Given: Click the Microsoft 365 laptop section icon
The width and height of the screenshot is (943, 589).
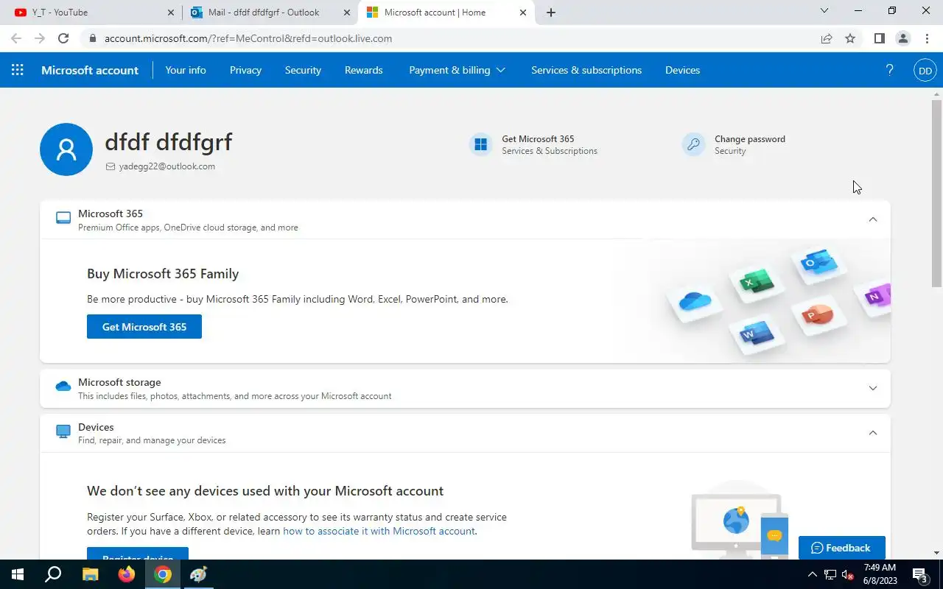Looking at the screenshot, I should click(x=63, y=219).
